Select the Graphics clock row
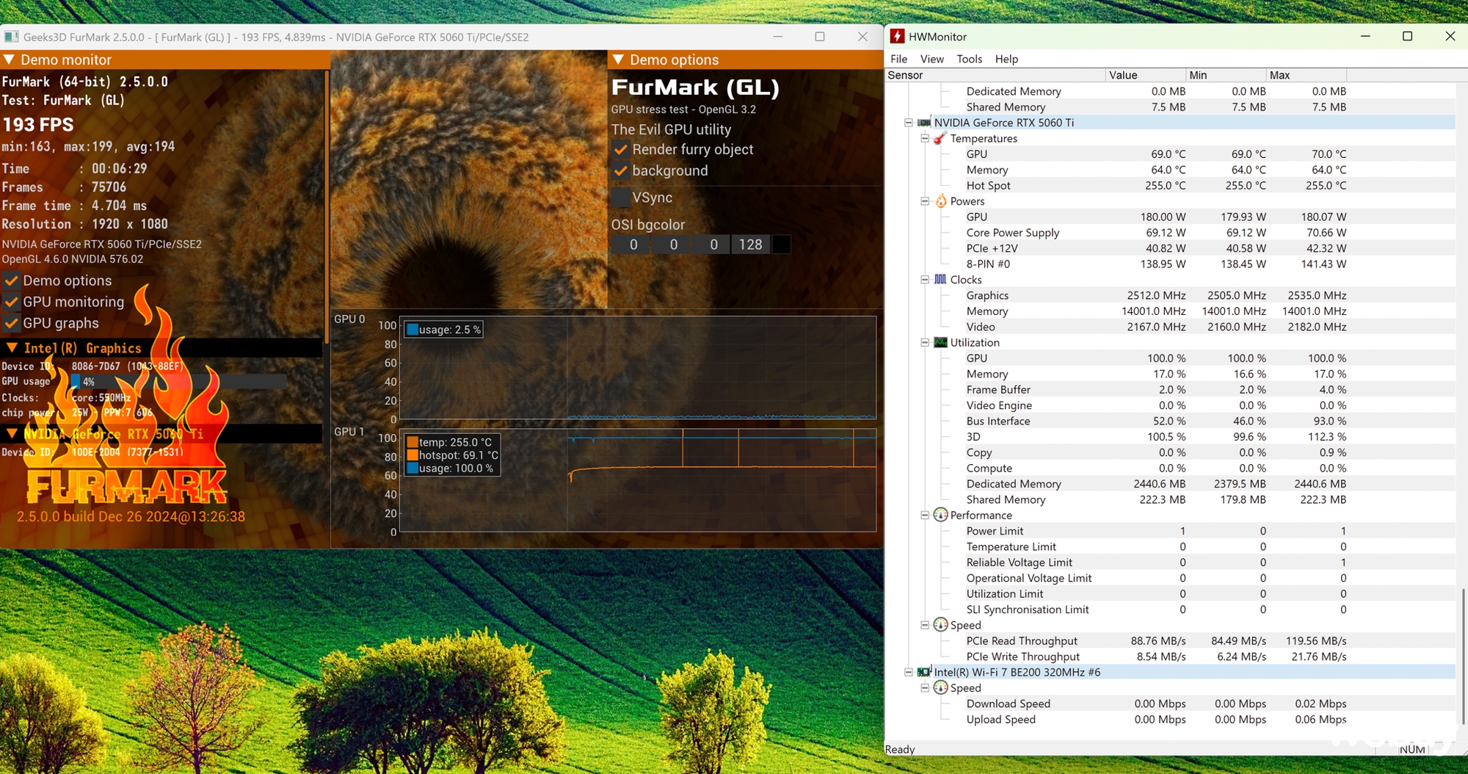The height and width of the screenshot is (774, 1468). (1170, 295)
